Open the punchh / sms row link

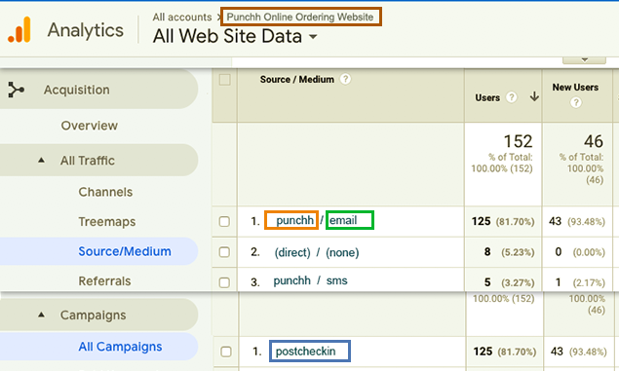tap(310, 280)
